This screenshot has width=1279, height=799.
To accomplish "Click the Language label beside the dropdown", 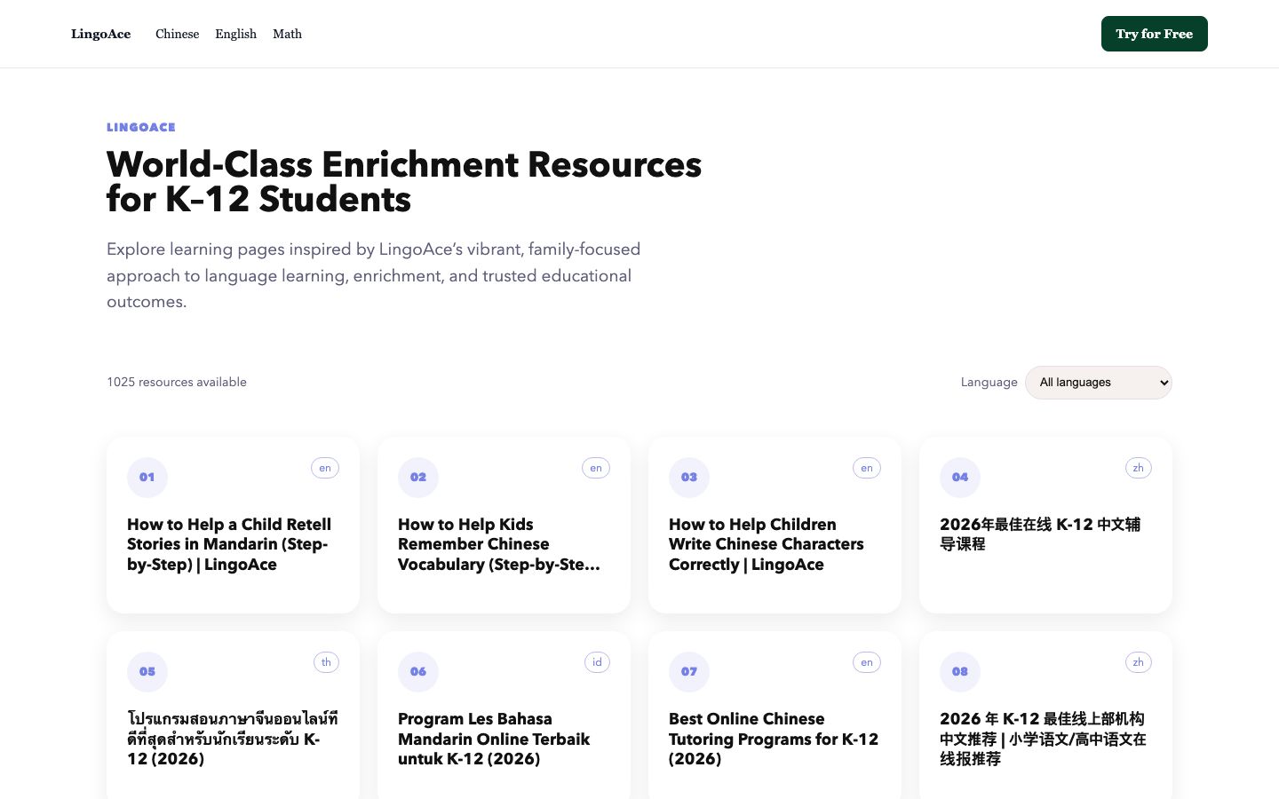I will coord(989,382).
